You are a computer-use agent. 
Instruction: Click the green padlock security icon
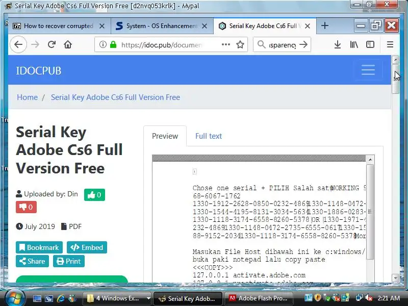(113, 44)
